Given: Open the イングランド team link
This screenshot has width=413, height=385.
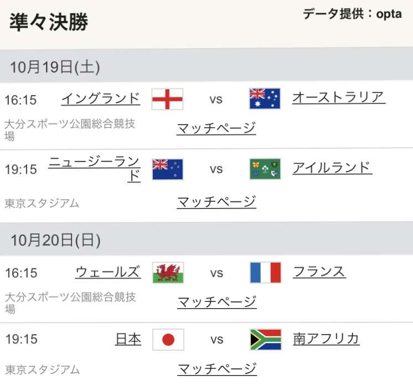Looking at the screenshot, I should pyautogui.click(x=101, y=98).
